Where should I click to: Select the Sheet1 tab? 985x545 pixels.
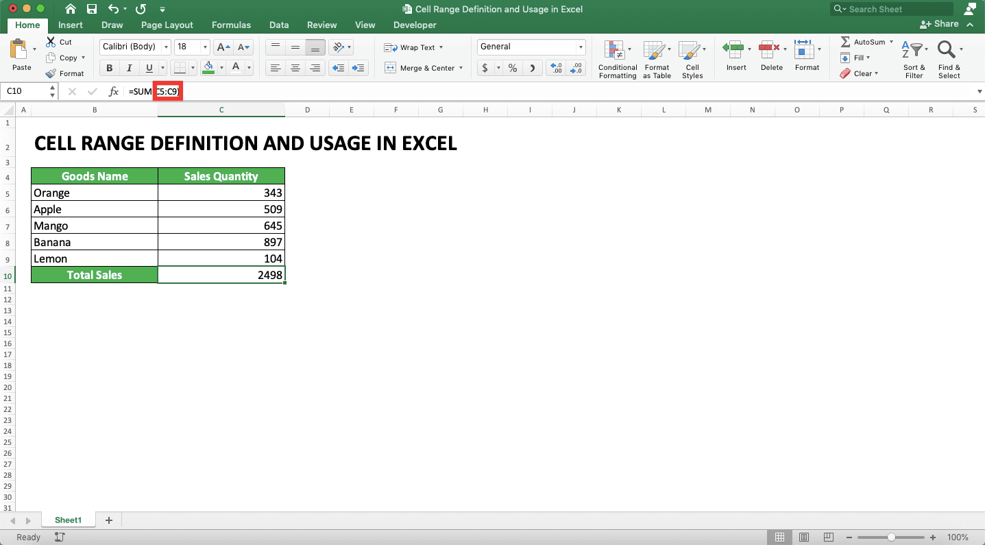68,520
